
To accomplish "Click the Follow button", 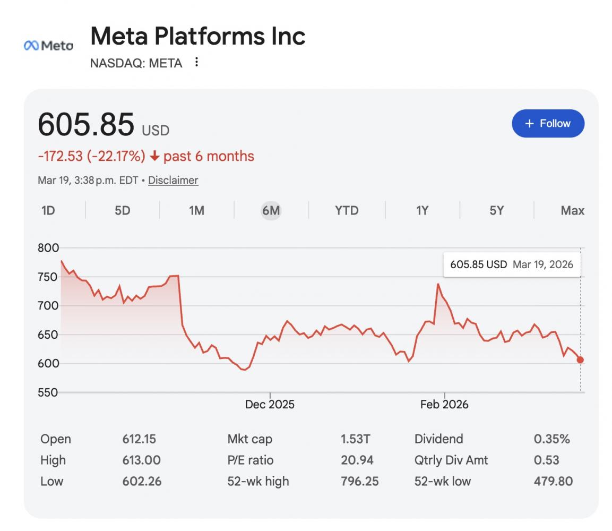I will click(x=548, y=123).
